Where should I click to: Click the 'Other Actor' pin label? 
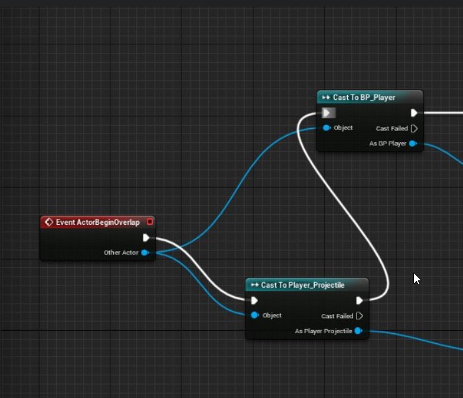pos(121,253)
